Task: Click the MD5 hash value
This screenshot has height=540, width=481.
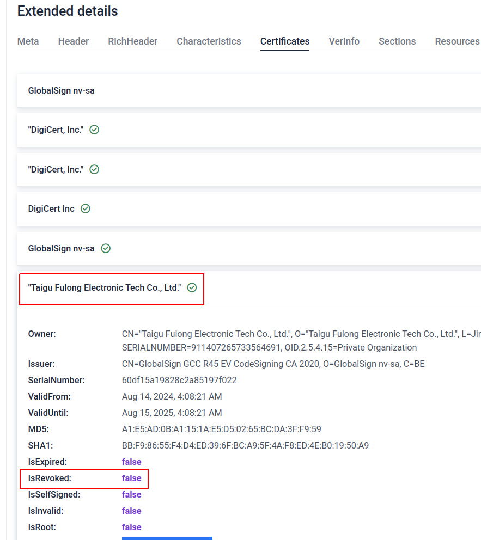Action: coord(222,429)
